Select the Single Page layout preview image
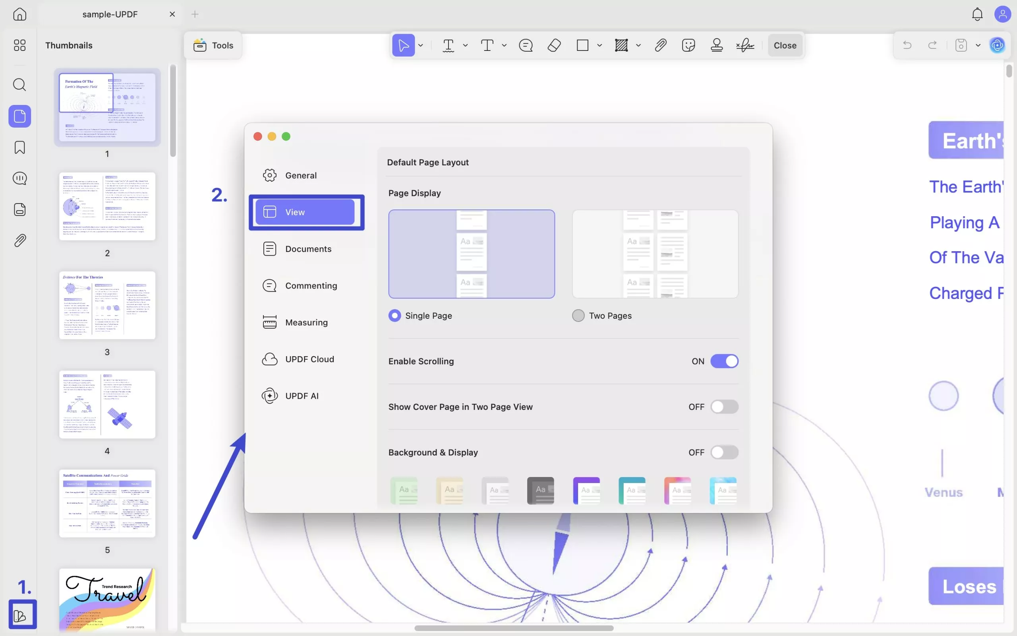Screen dimensions: 1017x636 472,254
